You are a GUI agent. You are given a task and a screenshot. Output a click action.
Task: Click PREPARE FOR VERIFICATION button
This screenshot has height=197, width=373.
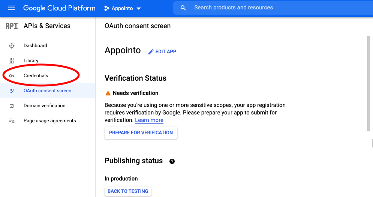(x=141, y=133)
